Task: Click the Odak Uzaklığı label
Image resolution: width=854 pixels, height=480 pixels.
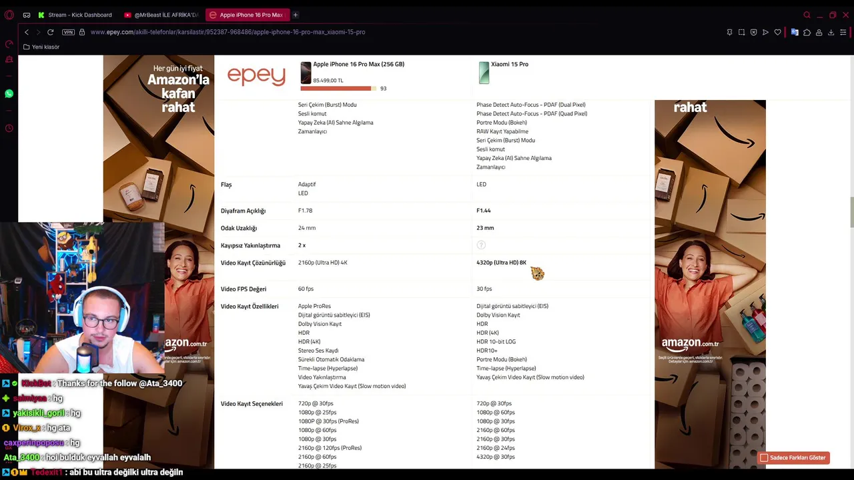Action: [239, 228]
